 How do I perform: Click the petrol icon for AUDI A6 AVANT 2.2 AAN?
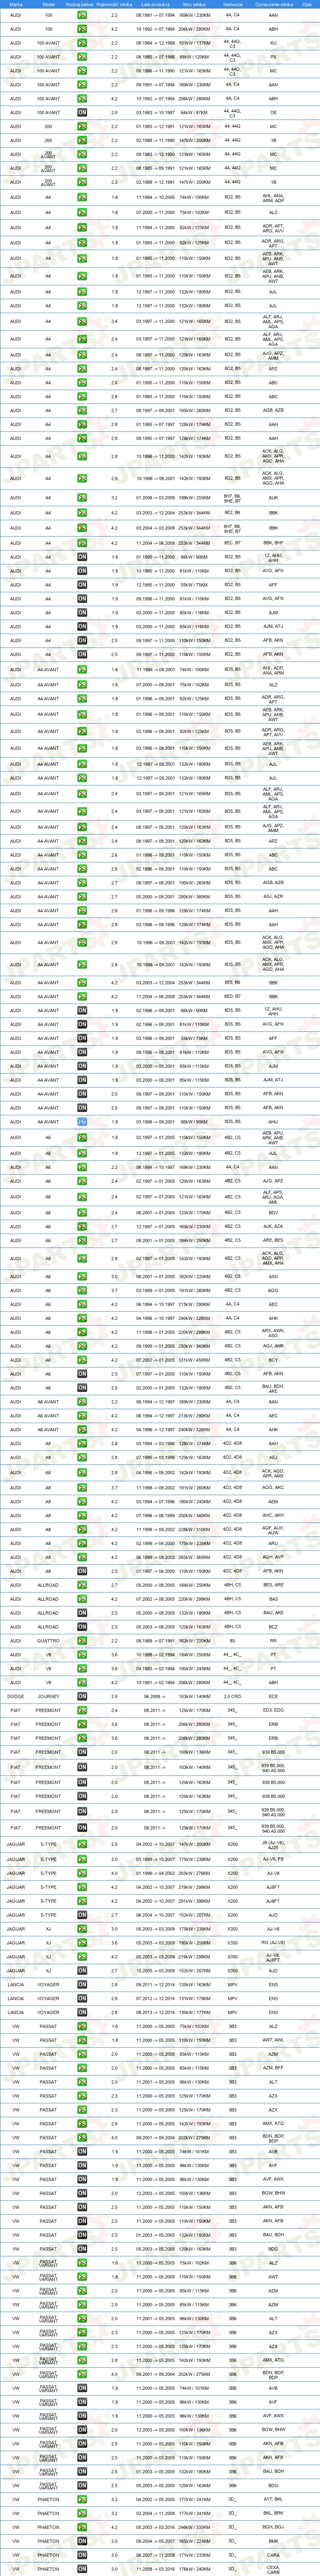pos(82,1403)
